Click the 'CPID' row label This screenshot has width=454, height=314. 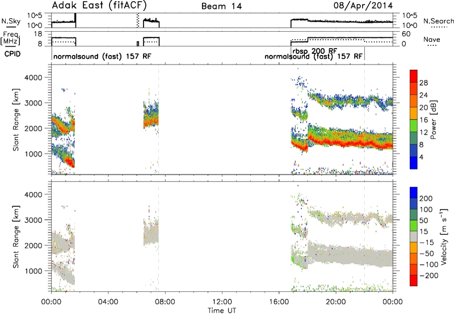[x=12, y=54]
